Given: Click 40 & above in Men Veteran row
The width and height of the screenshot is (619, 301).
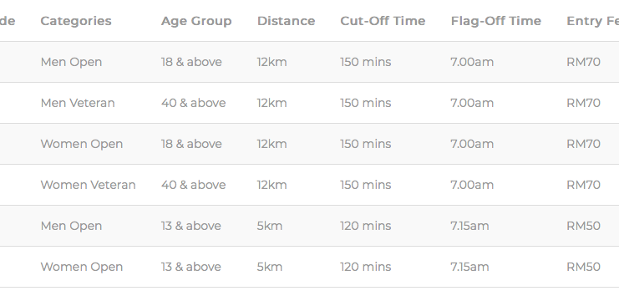Looking at the screenshot, I should 194,103.
